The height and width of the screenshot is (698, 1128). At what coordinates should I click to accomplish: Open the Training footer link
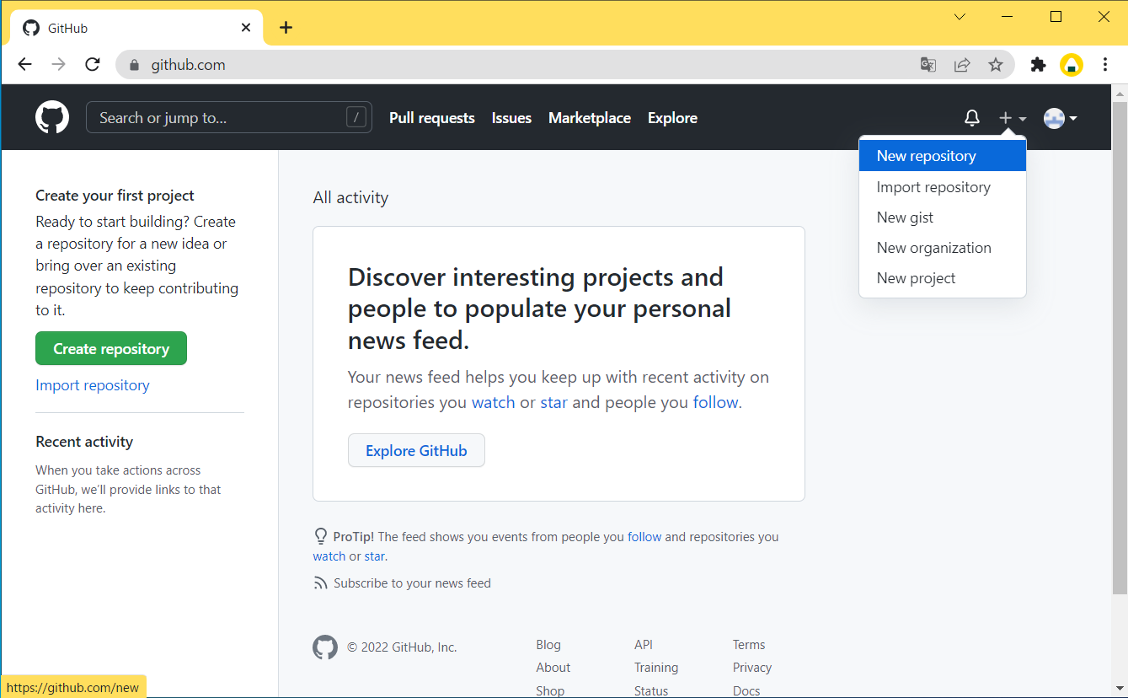click(x=656, y=668)
